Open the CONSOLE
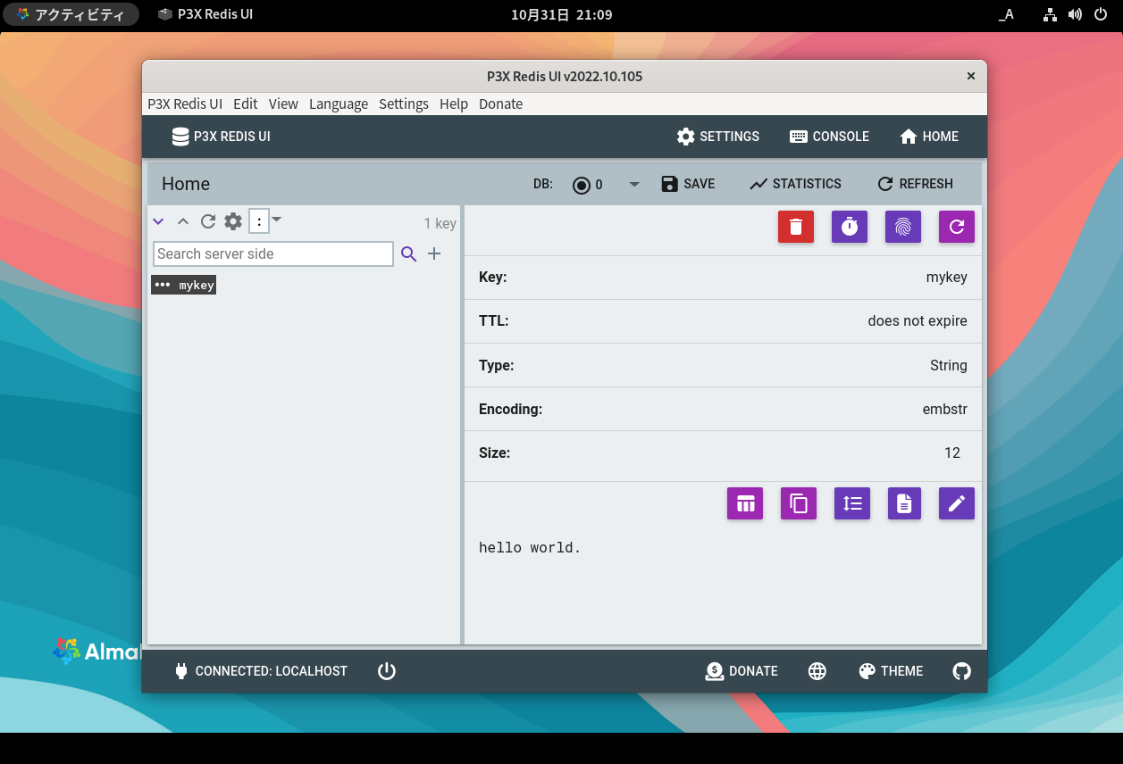Viewport: 1123px width, 764px height. coord(830,137)
